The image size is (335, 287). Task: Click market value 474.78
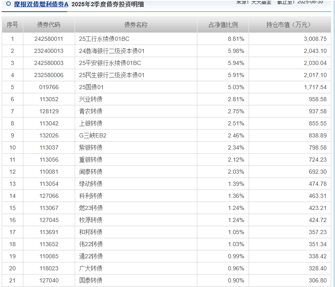pyautogui.click(x=317, y=184)
